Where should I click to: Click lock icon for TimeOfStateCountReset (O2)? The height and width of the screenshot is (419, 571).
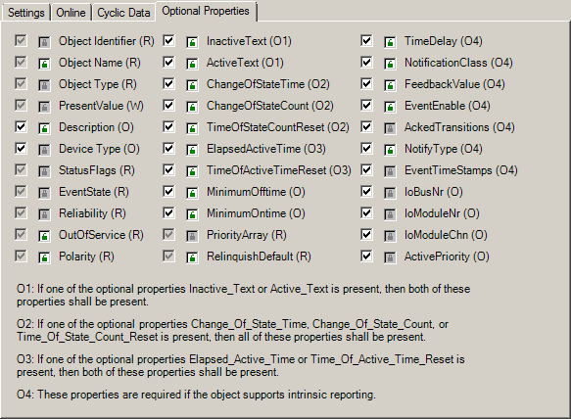pos(192,128)
